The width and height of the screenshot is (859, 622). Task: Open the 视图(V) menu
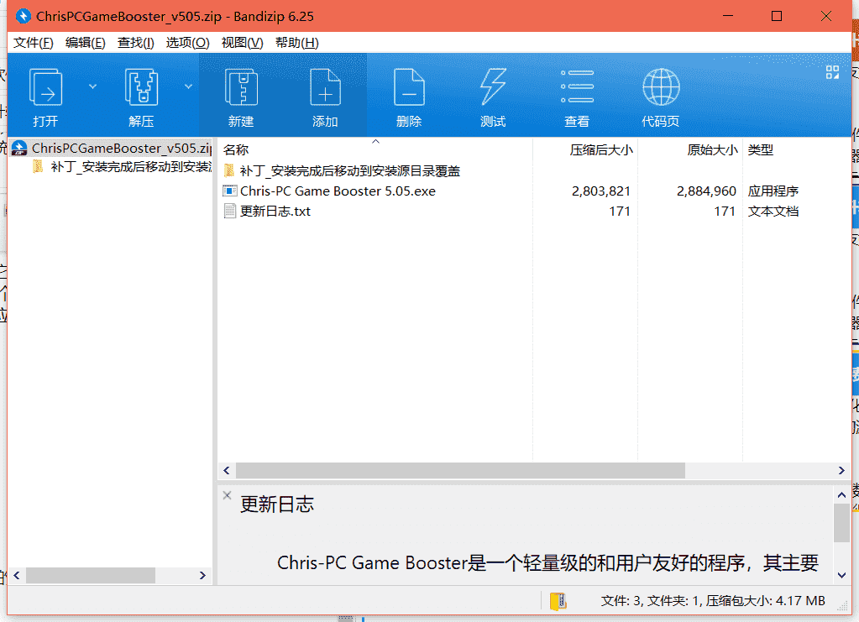242,43
